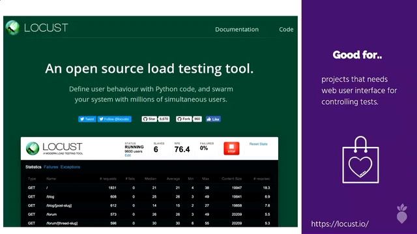Click the # fails column header

(130, 179)
